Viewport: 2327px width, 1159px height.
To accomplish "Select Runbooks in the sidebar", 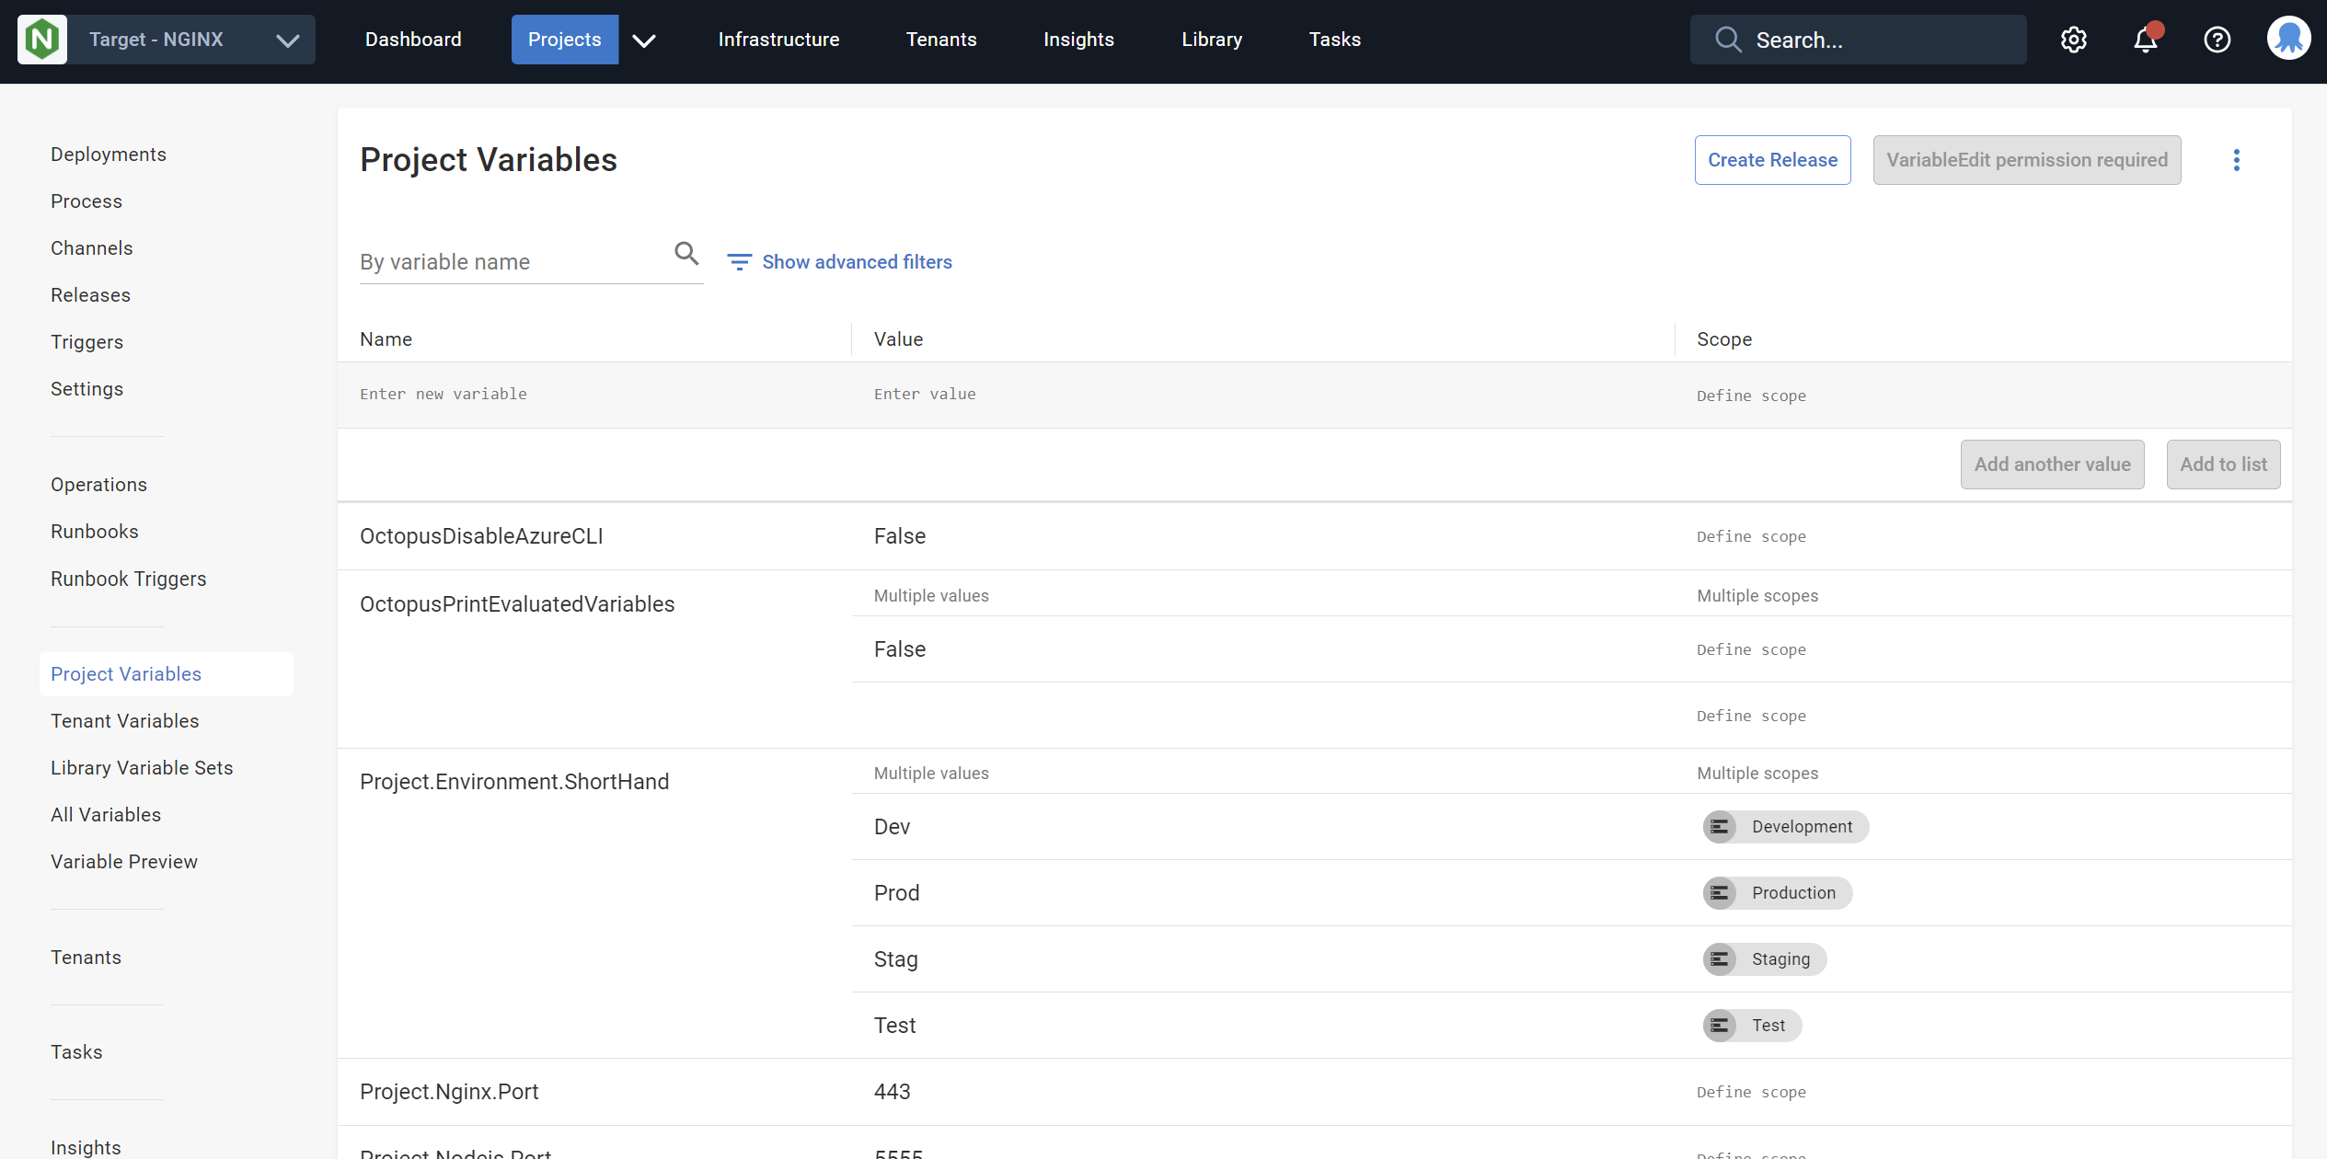I will 94,532.
